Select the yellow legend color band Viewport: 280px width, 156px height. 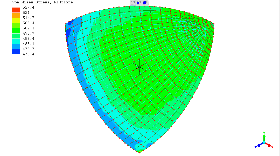click(x=16, y=20)
